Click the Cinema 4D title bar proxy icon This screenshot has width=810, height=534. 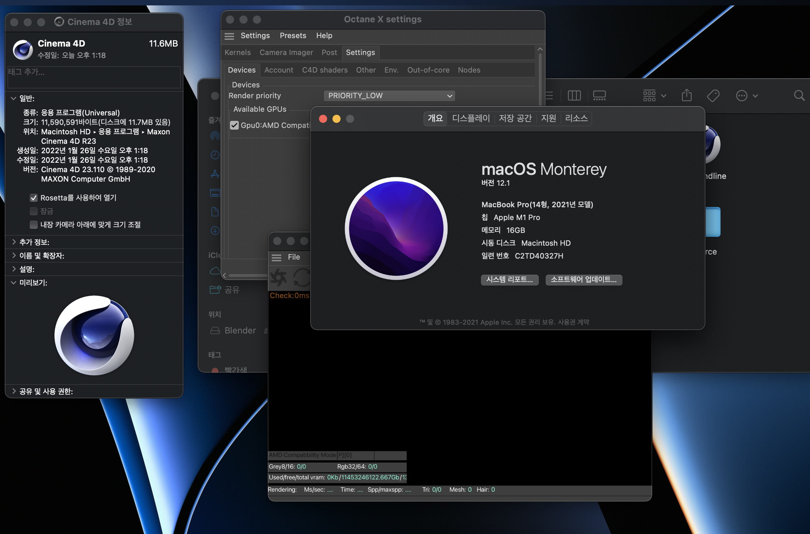tap(59, 22)
